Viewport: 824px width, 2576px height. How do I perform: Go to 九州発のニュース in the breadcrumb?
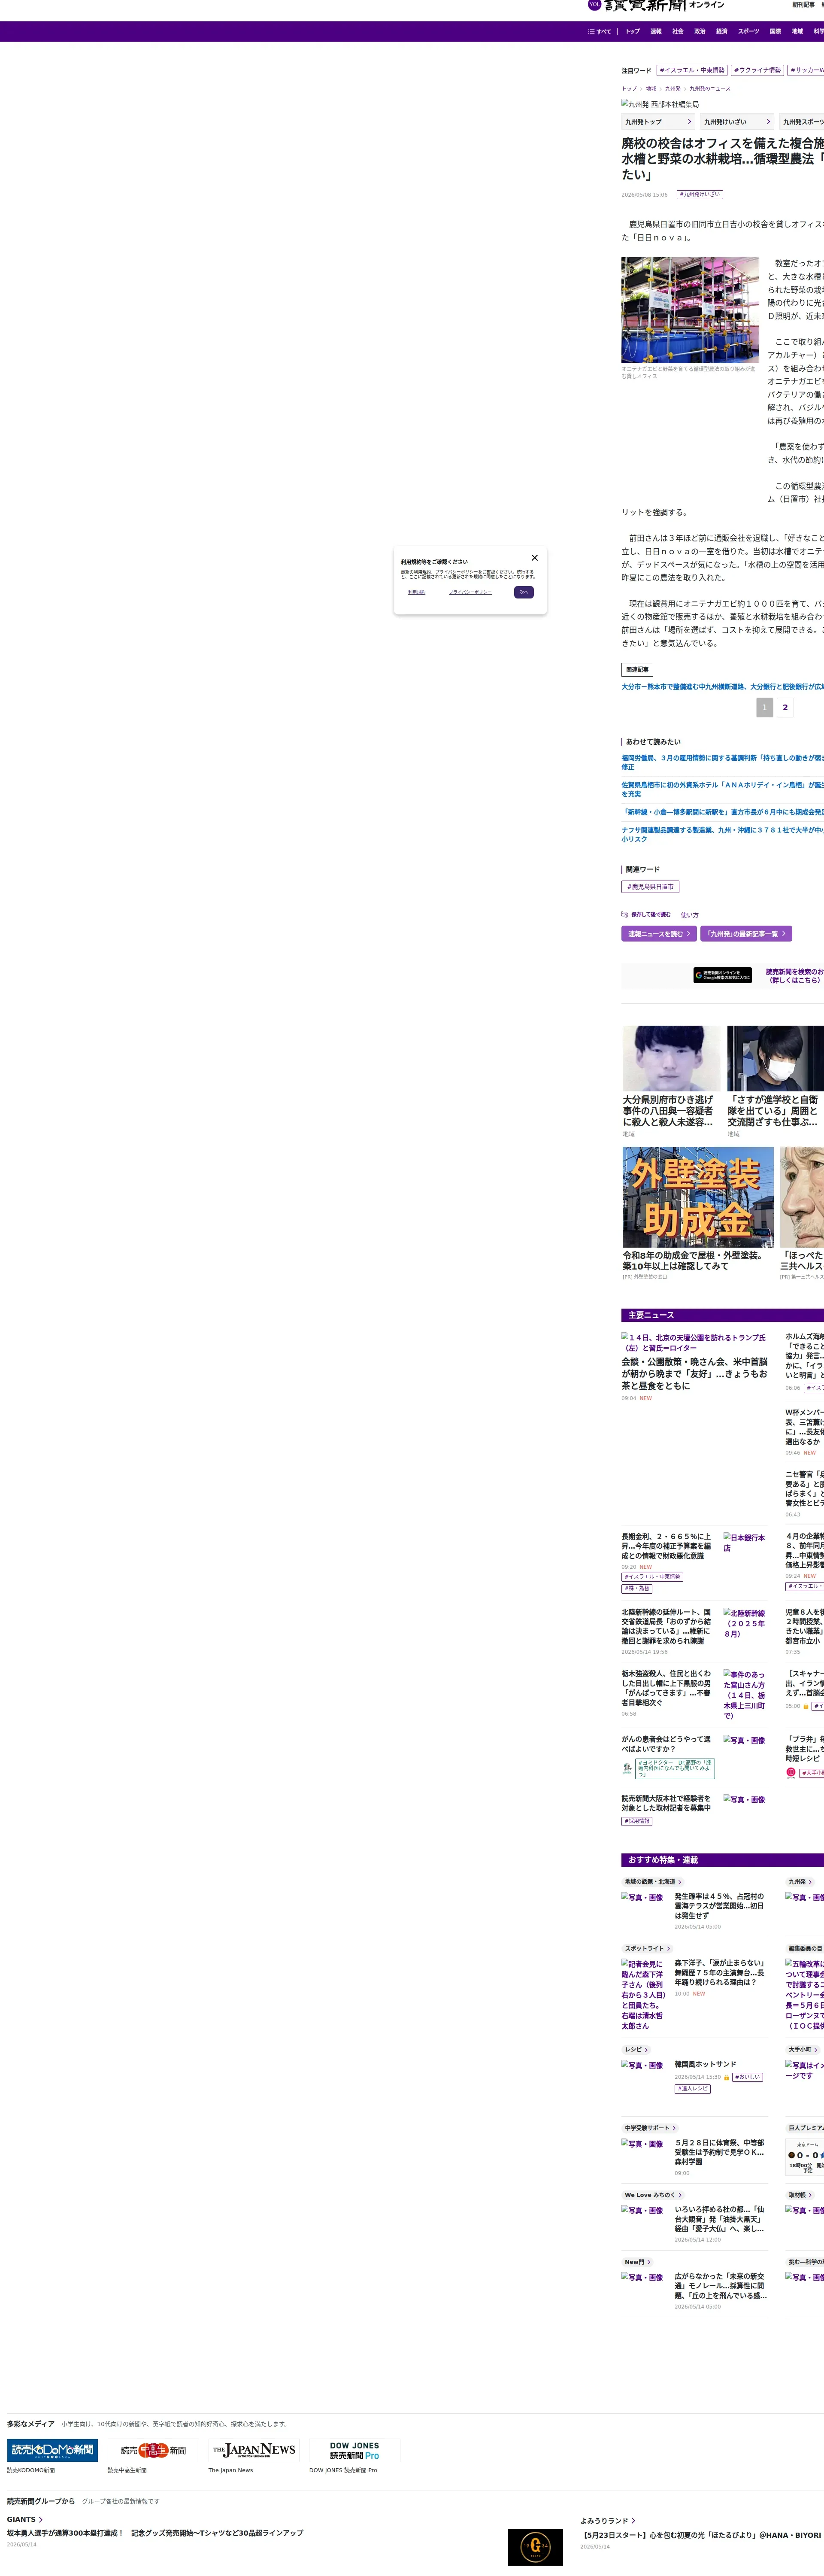click(x=710, y=89)
